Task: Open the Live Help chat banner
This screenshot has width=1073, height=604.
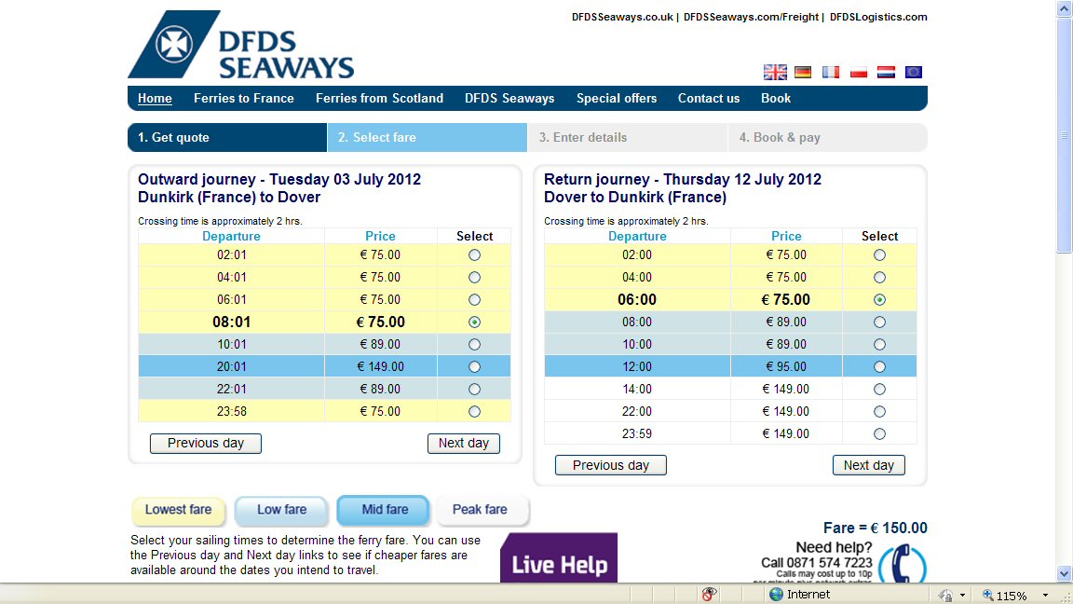Action: (559, 557)
